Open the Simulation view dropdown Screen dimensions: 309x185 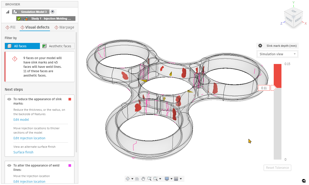pyautogui.click(x=277, y=54)
